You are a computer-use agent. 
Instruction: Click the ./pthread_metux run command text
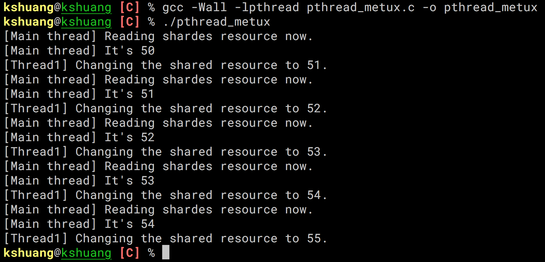216,22
